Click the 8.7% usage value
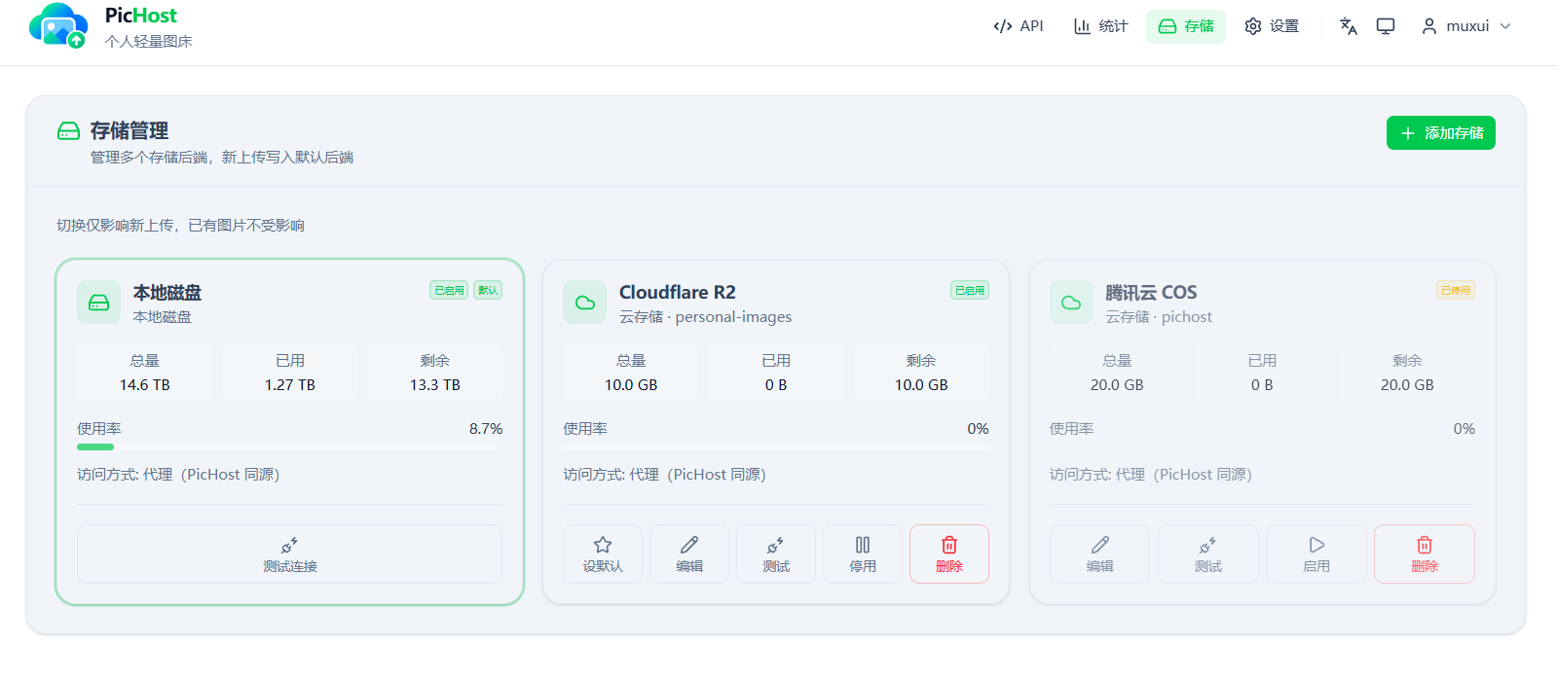 coord(486,429)
